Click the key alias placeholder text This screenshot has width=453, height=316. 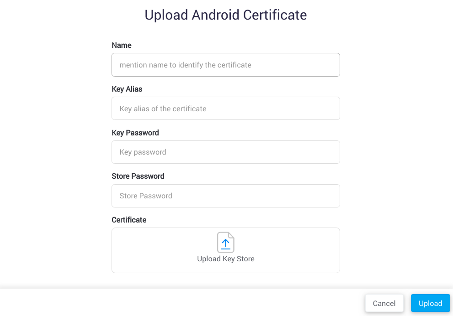coord(163,109)
